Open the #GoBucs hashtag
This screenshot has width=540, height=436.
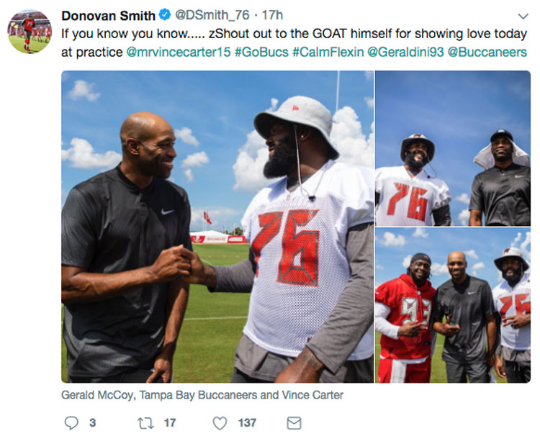(261, 53)
